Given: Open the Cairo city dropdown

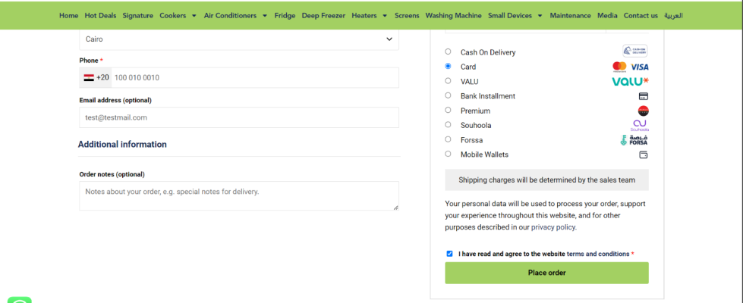Looking at the screenshot, I should pyautogui.click(x=238, y=39).
